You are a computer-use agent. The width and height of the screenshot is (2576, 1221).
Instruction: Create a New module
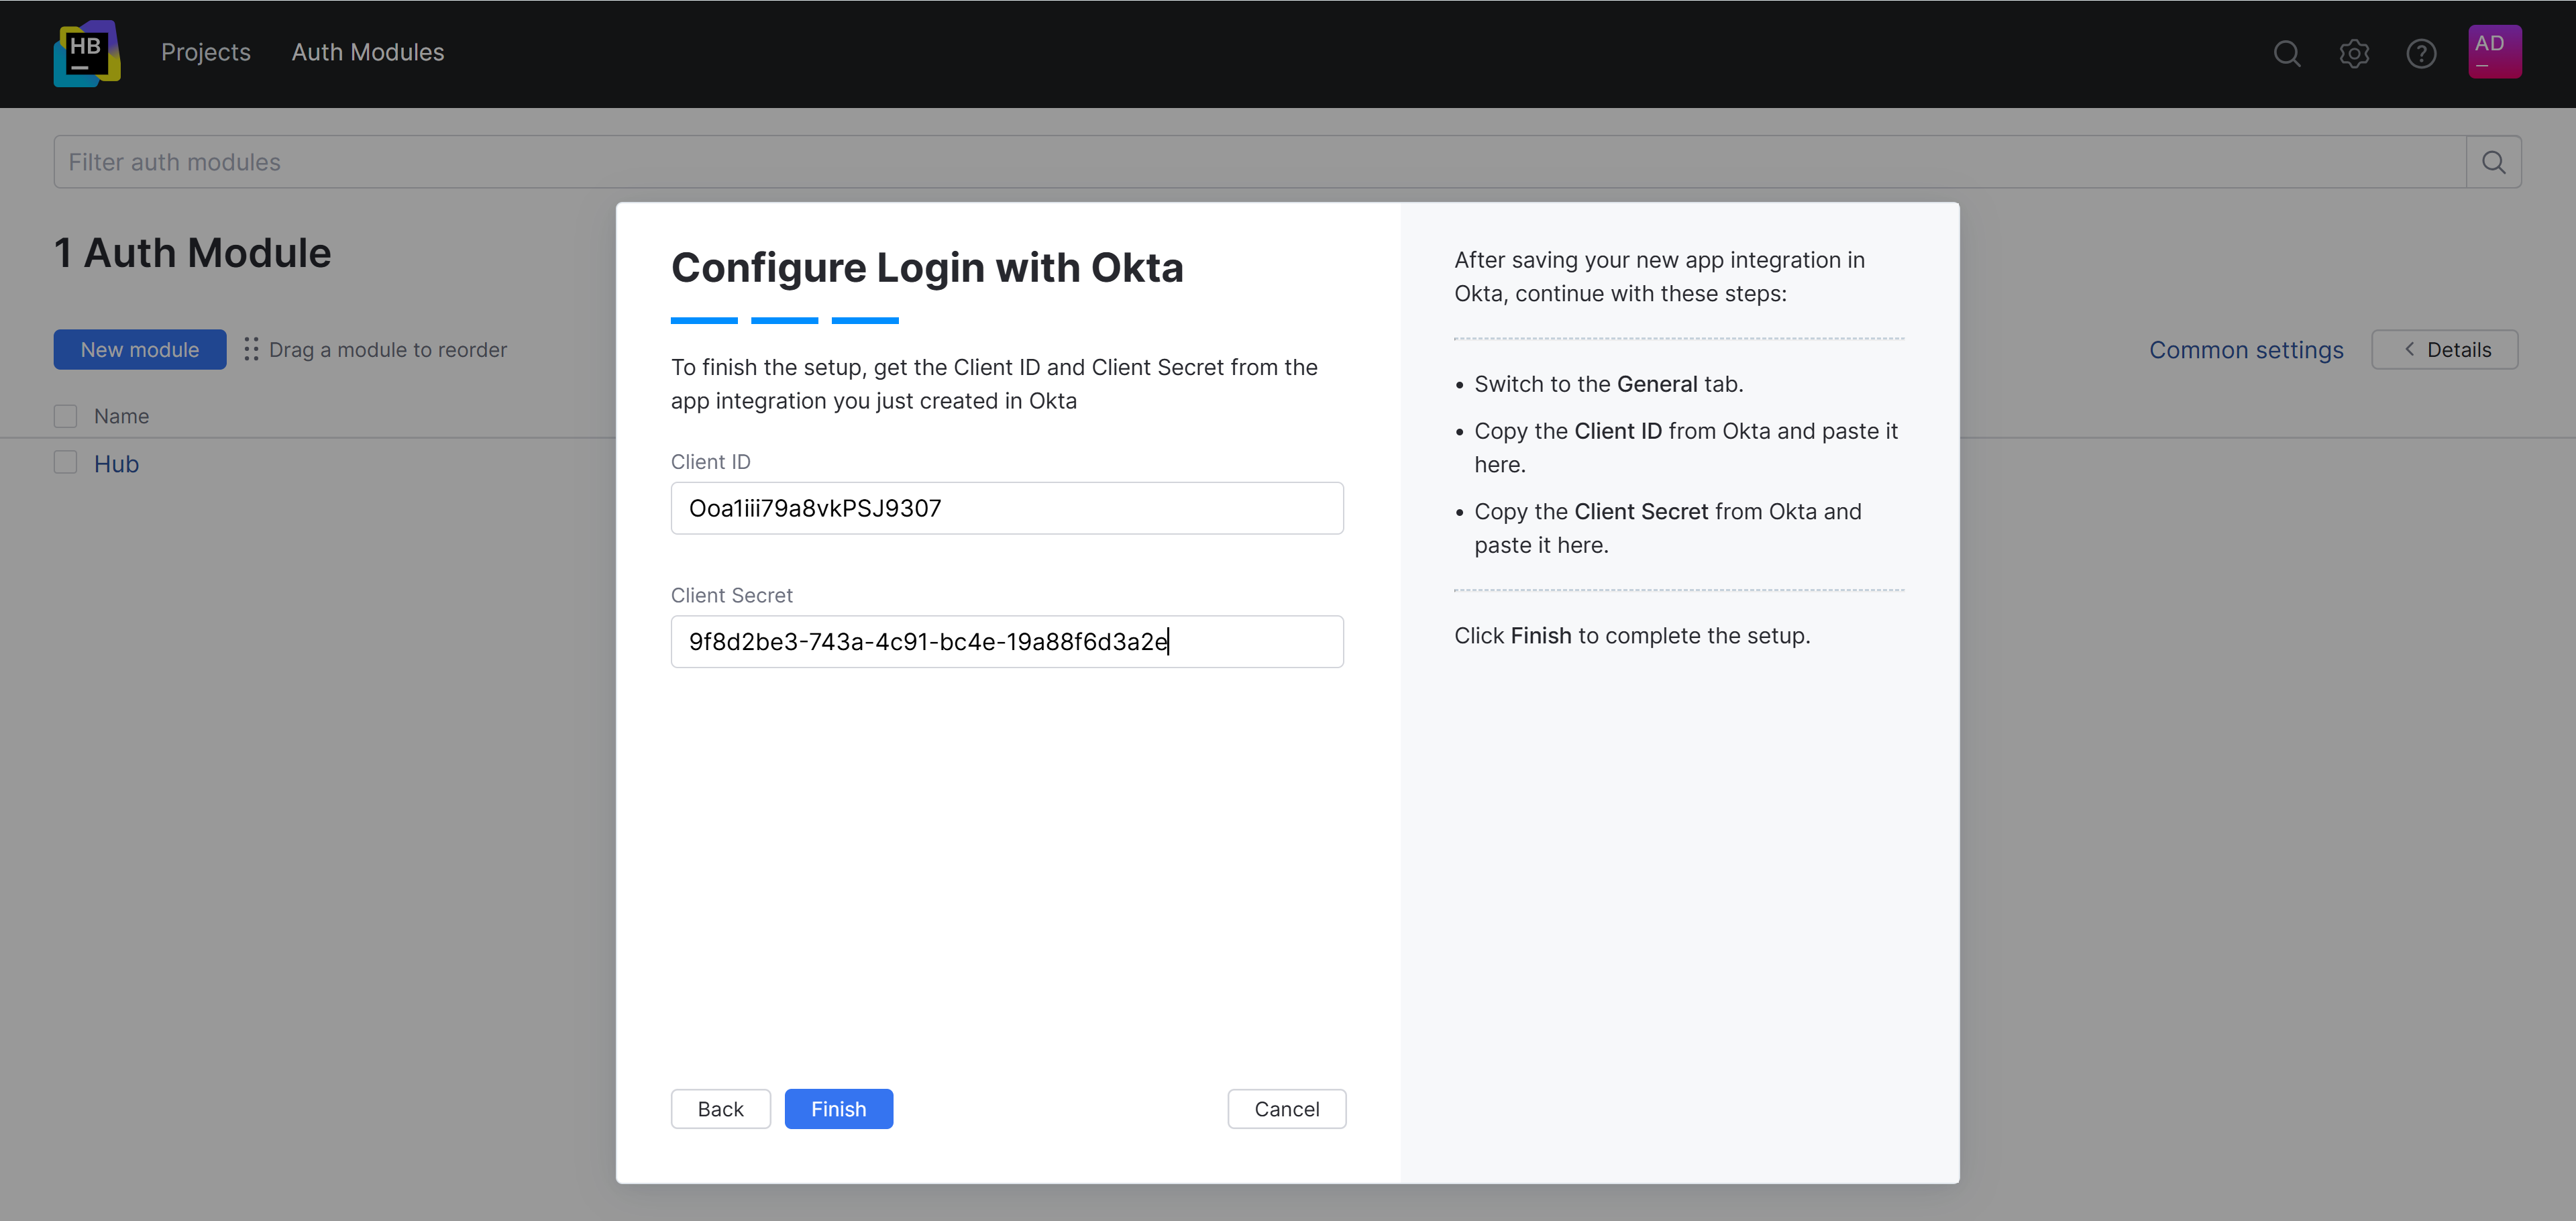(x=139, y=349)
